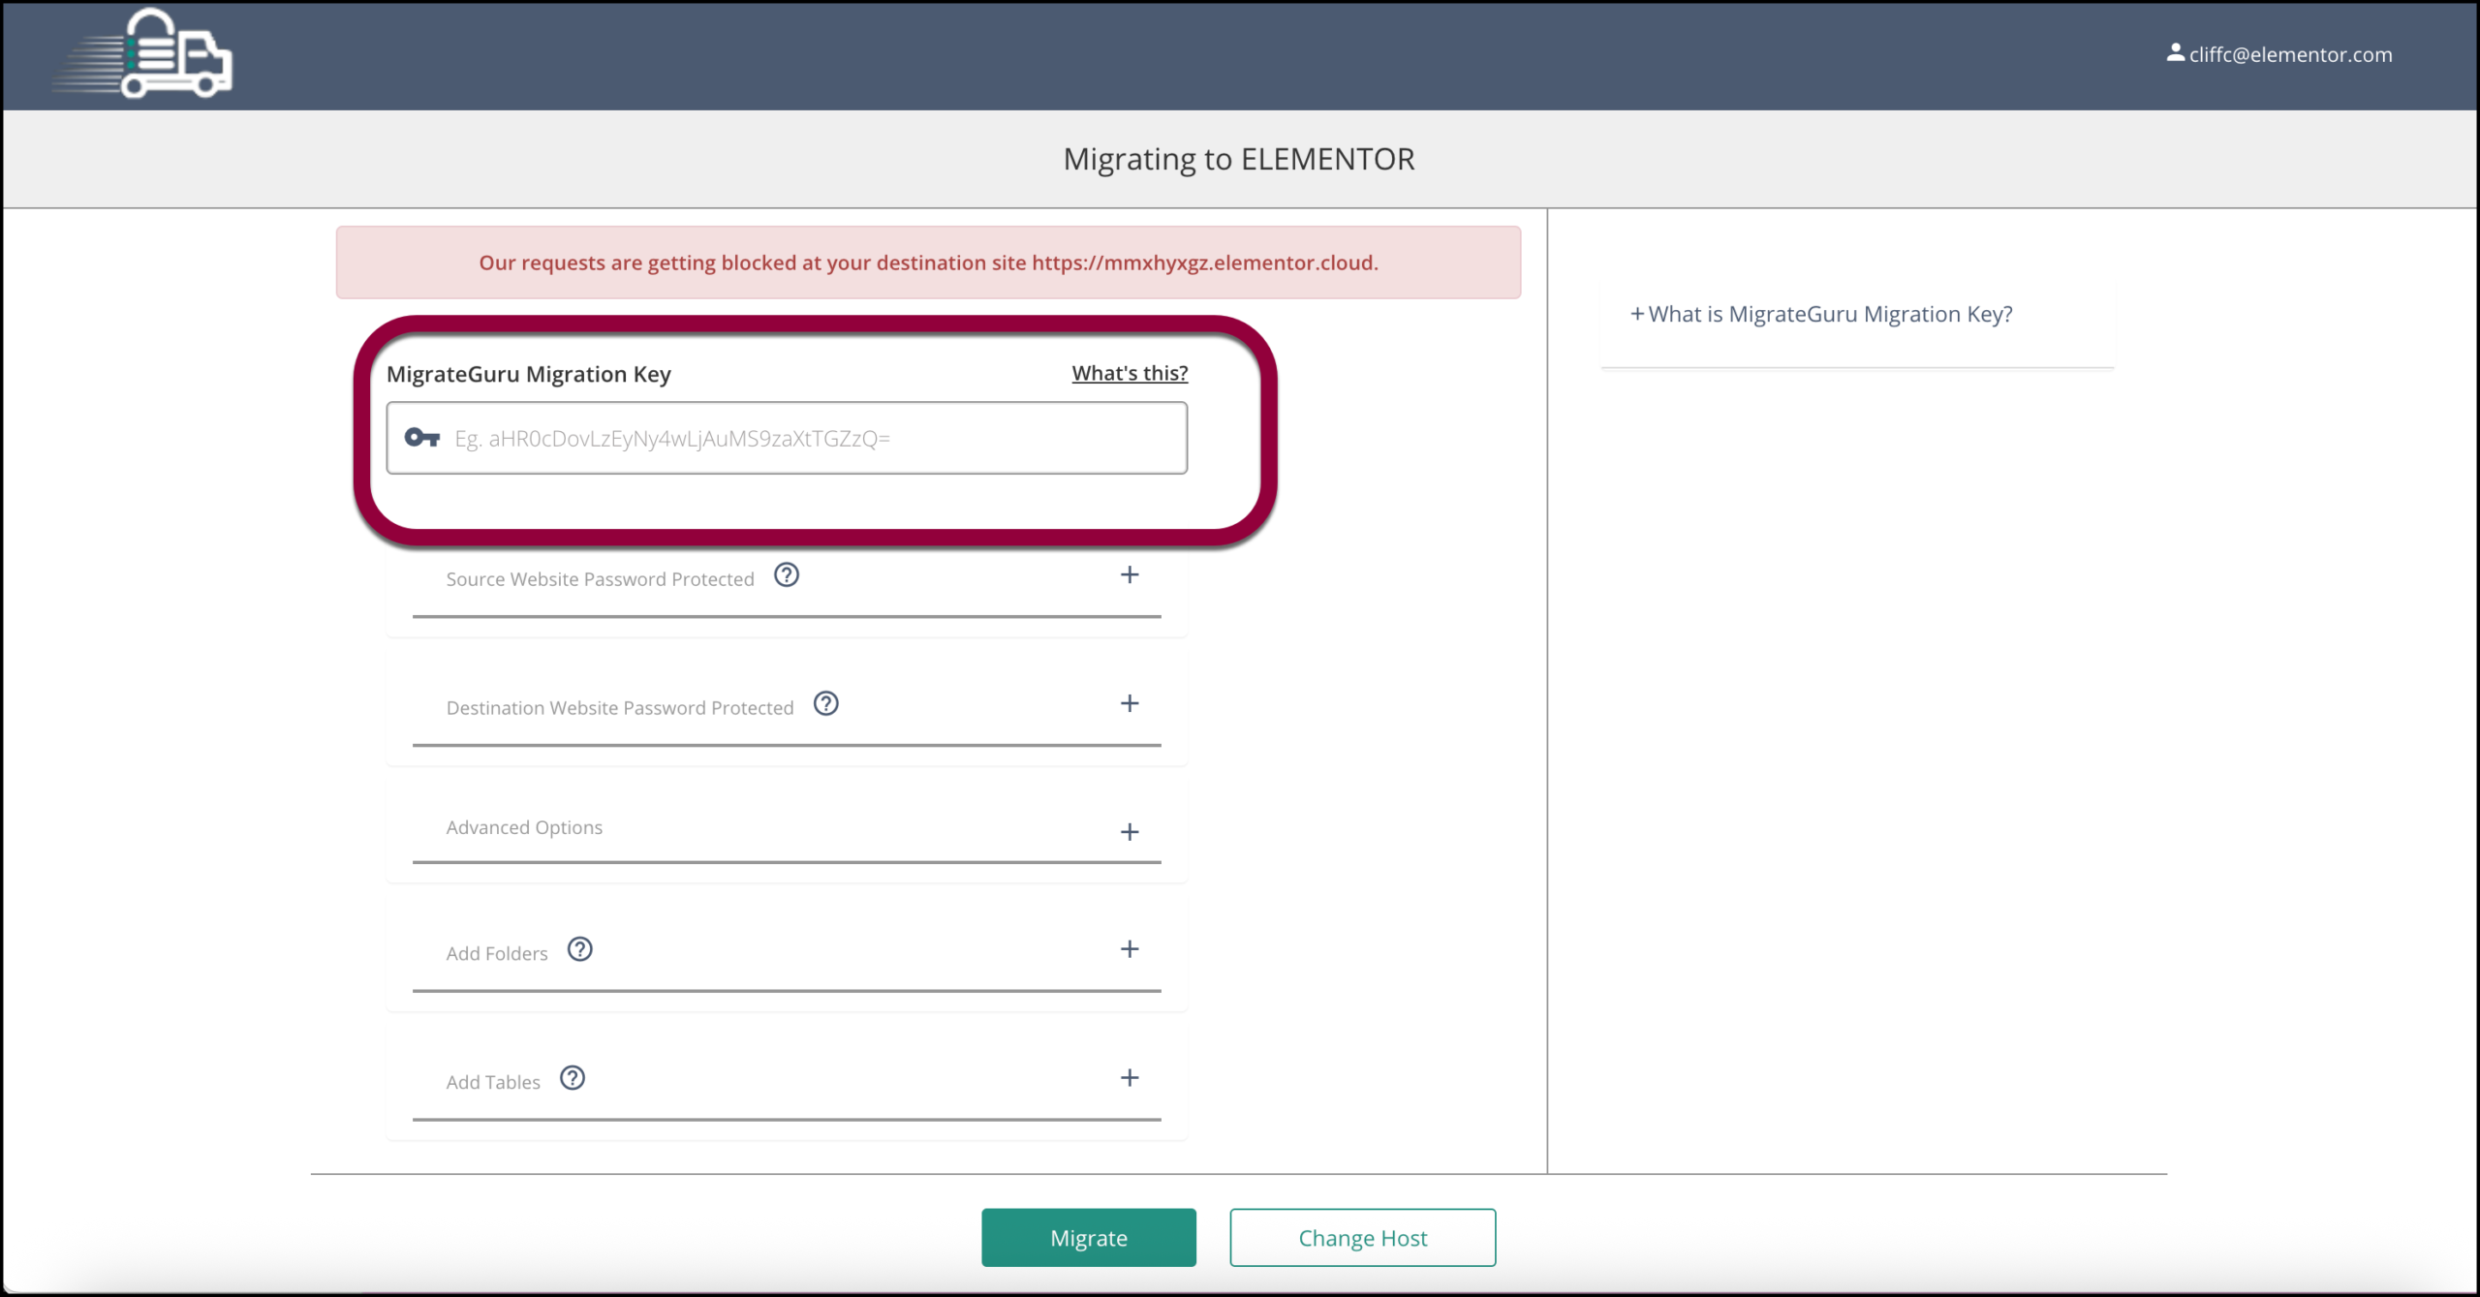This screenshot has width=2480, height=1297.
Task: Open help for Destination Website Password Protected
Action: coord(826,704)
